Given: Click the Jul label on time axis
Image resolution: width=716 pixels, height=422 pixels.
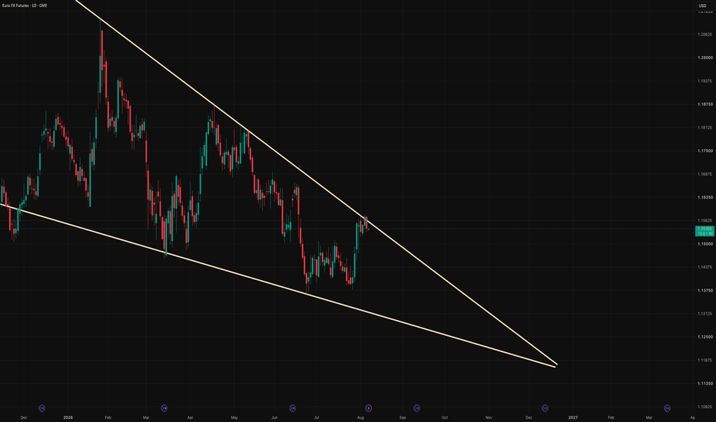Looking at the screenshot, I should tap(317, 418).
